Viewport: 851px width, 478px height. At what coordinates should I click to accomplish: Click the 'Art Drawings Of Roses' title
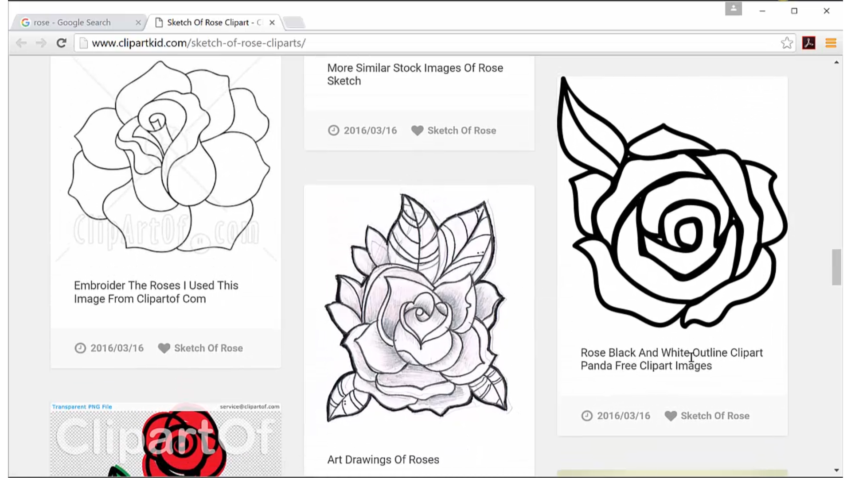[x=383, y=459]
